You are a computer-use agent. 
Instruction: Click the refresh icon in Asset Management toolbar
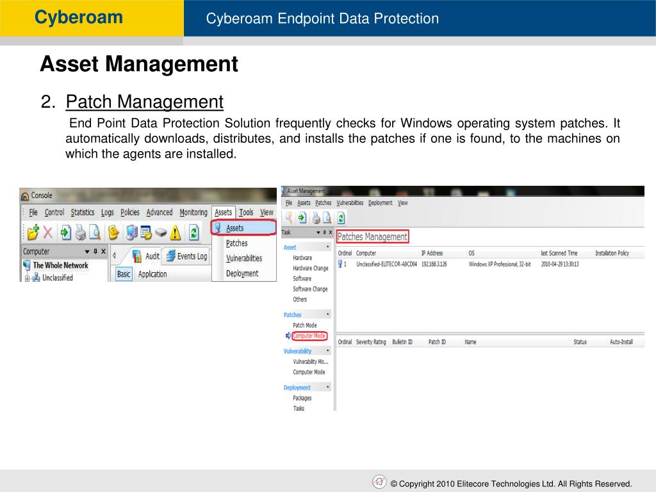point(341,218)
